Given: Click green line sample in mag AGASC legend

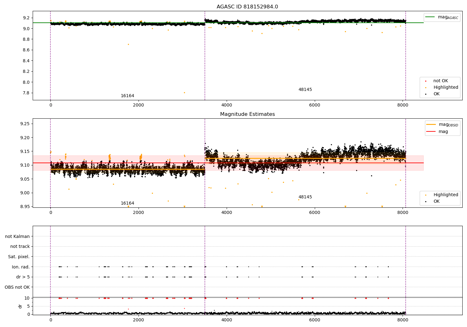Looking at the screenshot, I should pos(430,17).
